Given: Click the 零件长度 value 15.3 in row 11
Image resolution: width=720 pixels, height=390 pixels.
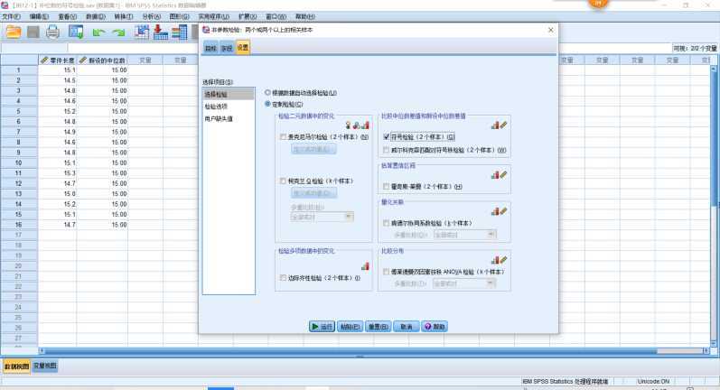Looking at the screenshot, I should [58, 173].
